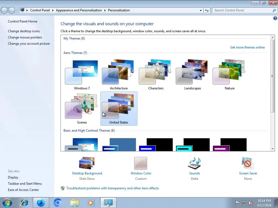The width and height of the screenshot is (278, 208).
Task: Go to Control Panel Home
Action: pyautogui.click(x=23, y=21)
